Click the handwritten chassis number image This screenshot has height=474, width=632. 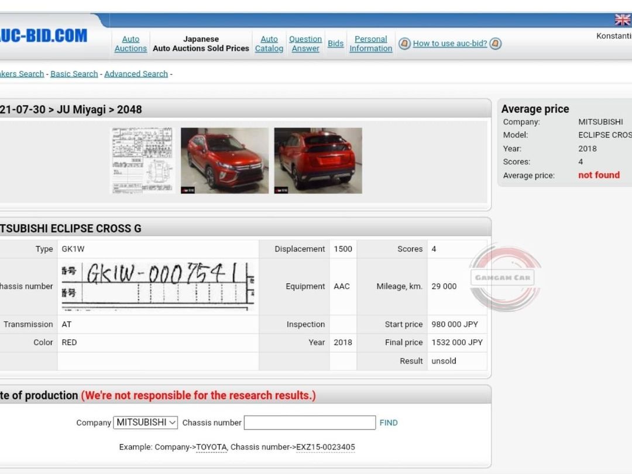point(157,286)
